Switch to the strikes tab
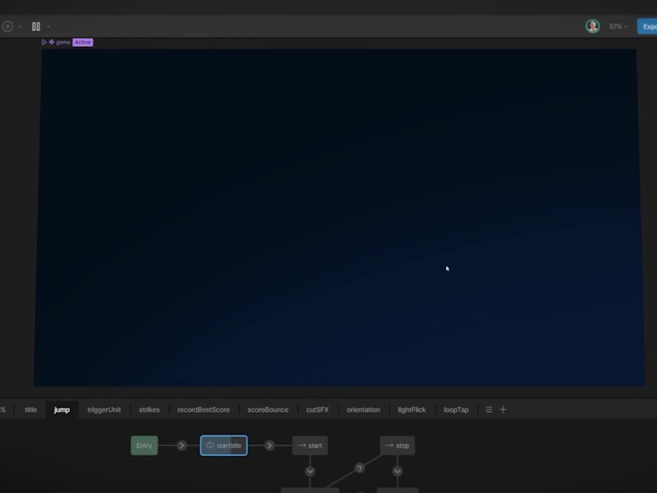The height and width of the screenshot is (493, 657). click(x=149, y=409)
